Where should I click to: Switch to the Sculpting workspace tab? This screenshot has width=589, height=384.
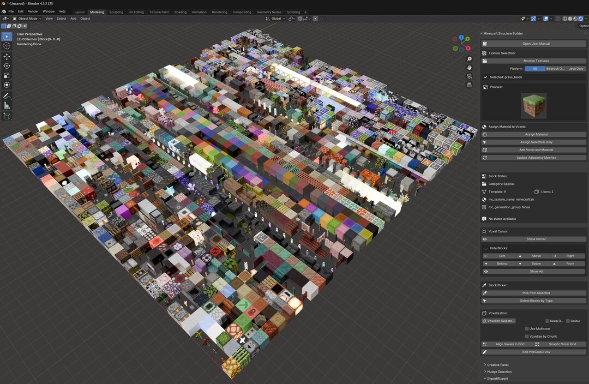(x=116, y=12)
